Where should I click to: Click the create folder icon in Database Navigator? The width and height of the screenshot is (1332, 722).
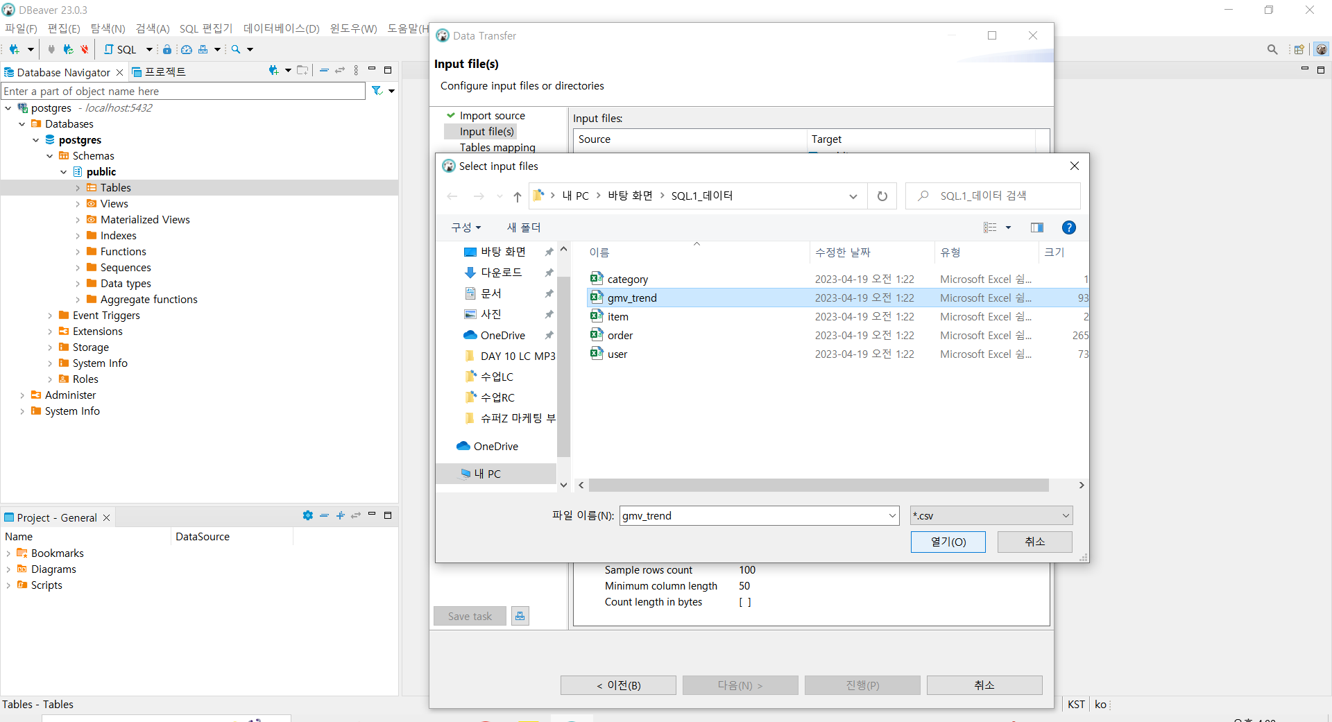coord(302,70)
